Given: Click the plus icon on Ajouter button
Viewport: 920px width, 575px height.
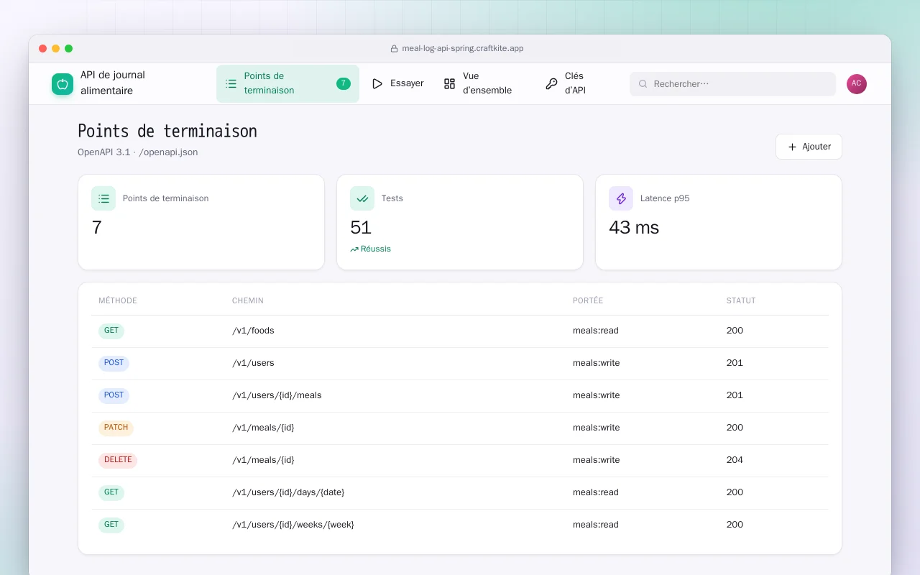Looking at the screenshot, I should coord(792,147).
